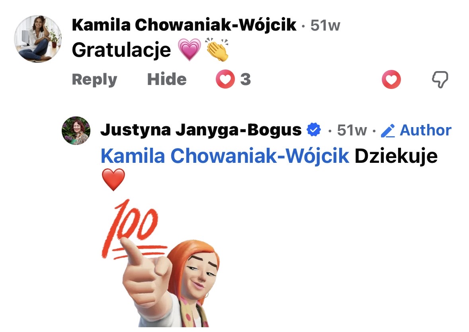Viewport: 469px width, 332px height.
Task: Click Hide under the Gratulacje comment
Action: [x=167, y=79]
